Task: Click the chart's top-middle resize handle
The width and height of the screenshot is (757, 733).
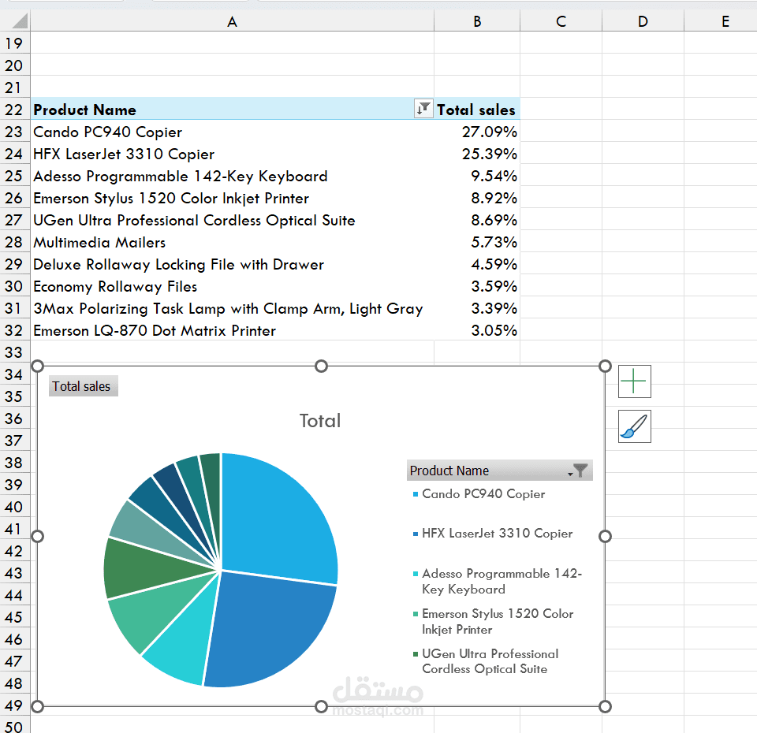Action: point(321,366)
